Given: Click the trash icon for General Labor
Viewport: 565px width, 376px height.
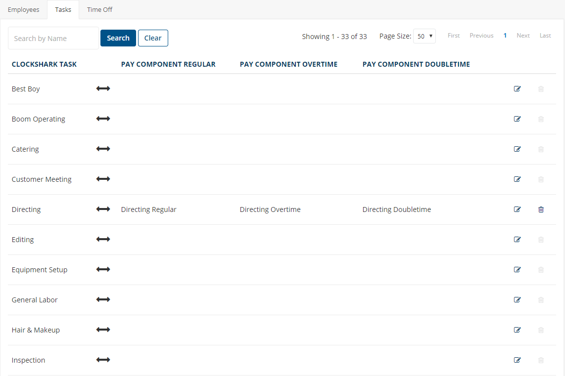Looking at the screenshot, I should [541, 299].
